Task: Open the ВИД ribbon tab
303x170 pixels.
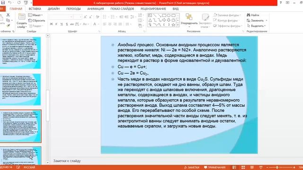Action: [x=176, y=8]
